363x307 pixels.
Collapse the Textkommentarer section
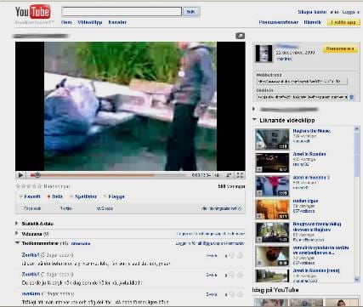[17, 243]
